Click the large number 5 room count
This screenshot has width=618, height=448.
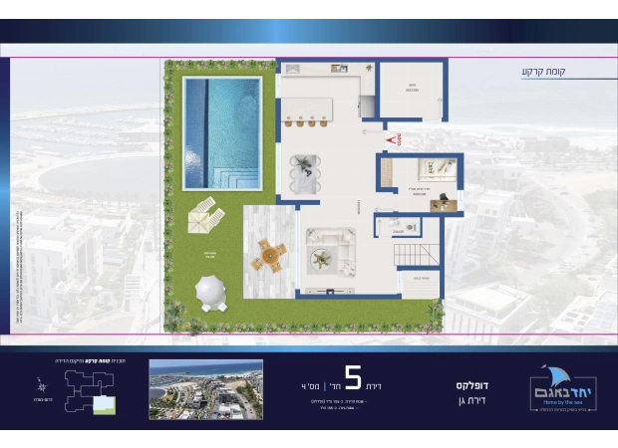click(x=353, y=377)
